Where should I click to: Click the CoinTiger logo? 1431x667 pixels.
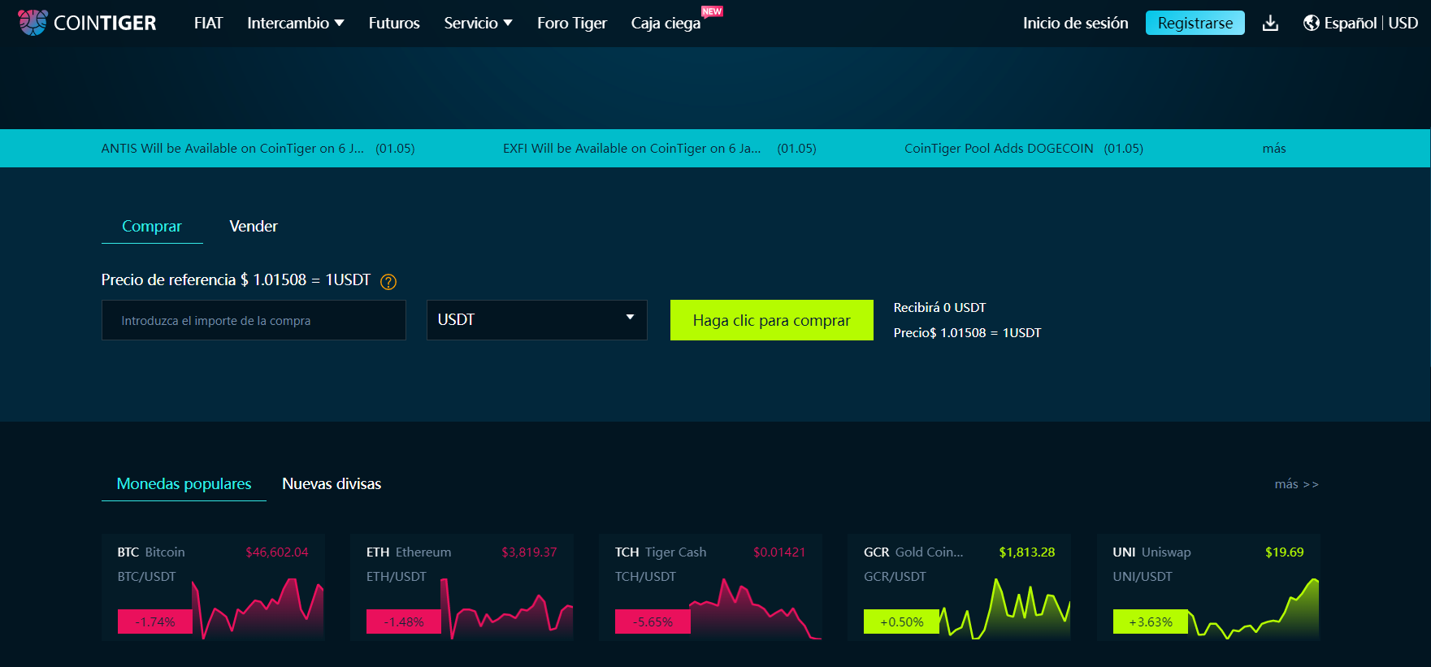click(87, 23)
